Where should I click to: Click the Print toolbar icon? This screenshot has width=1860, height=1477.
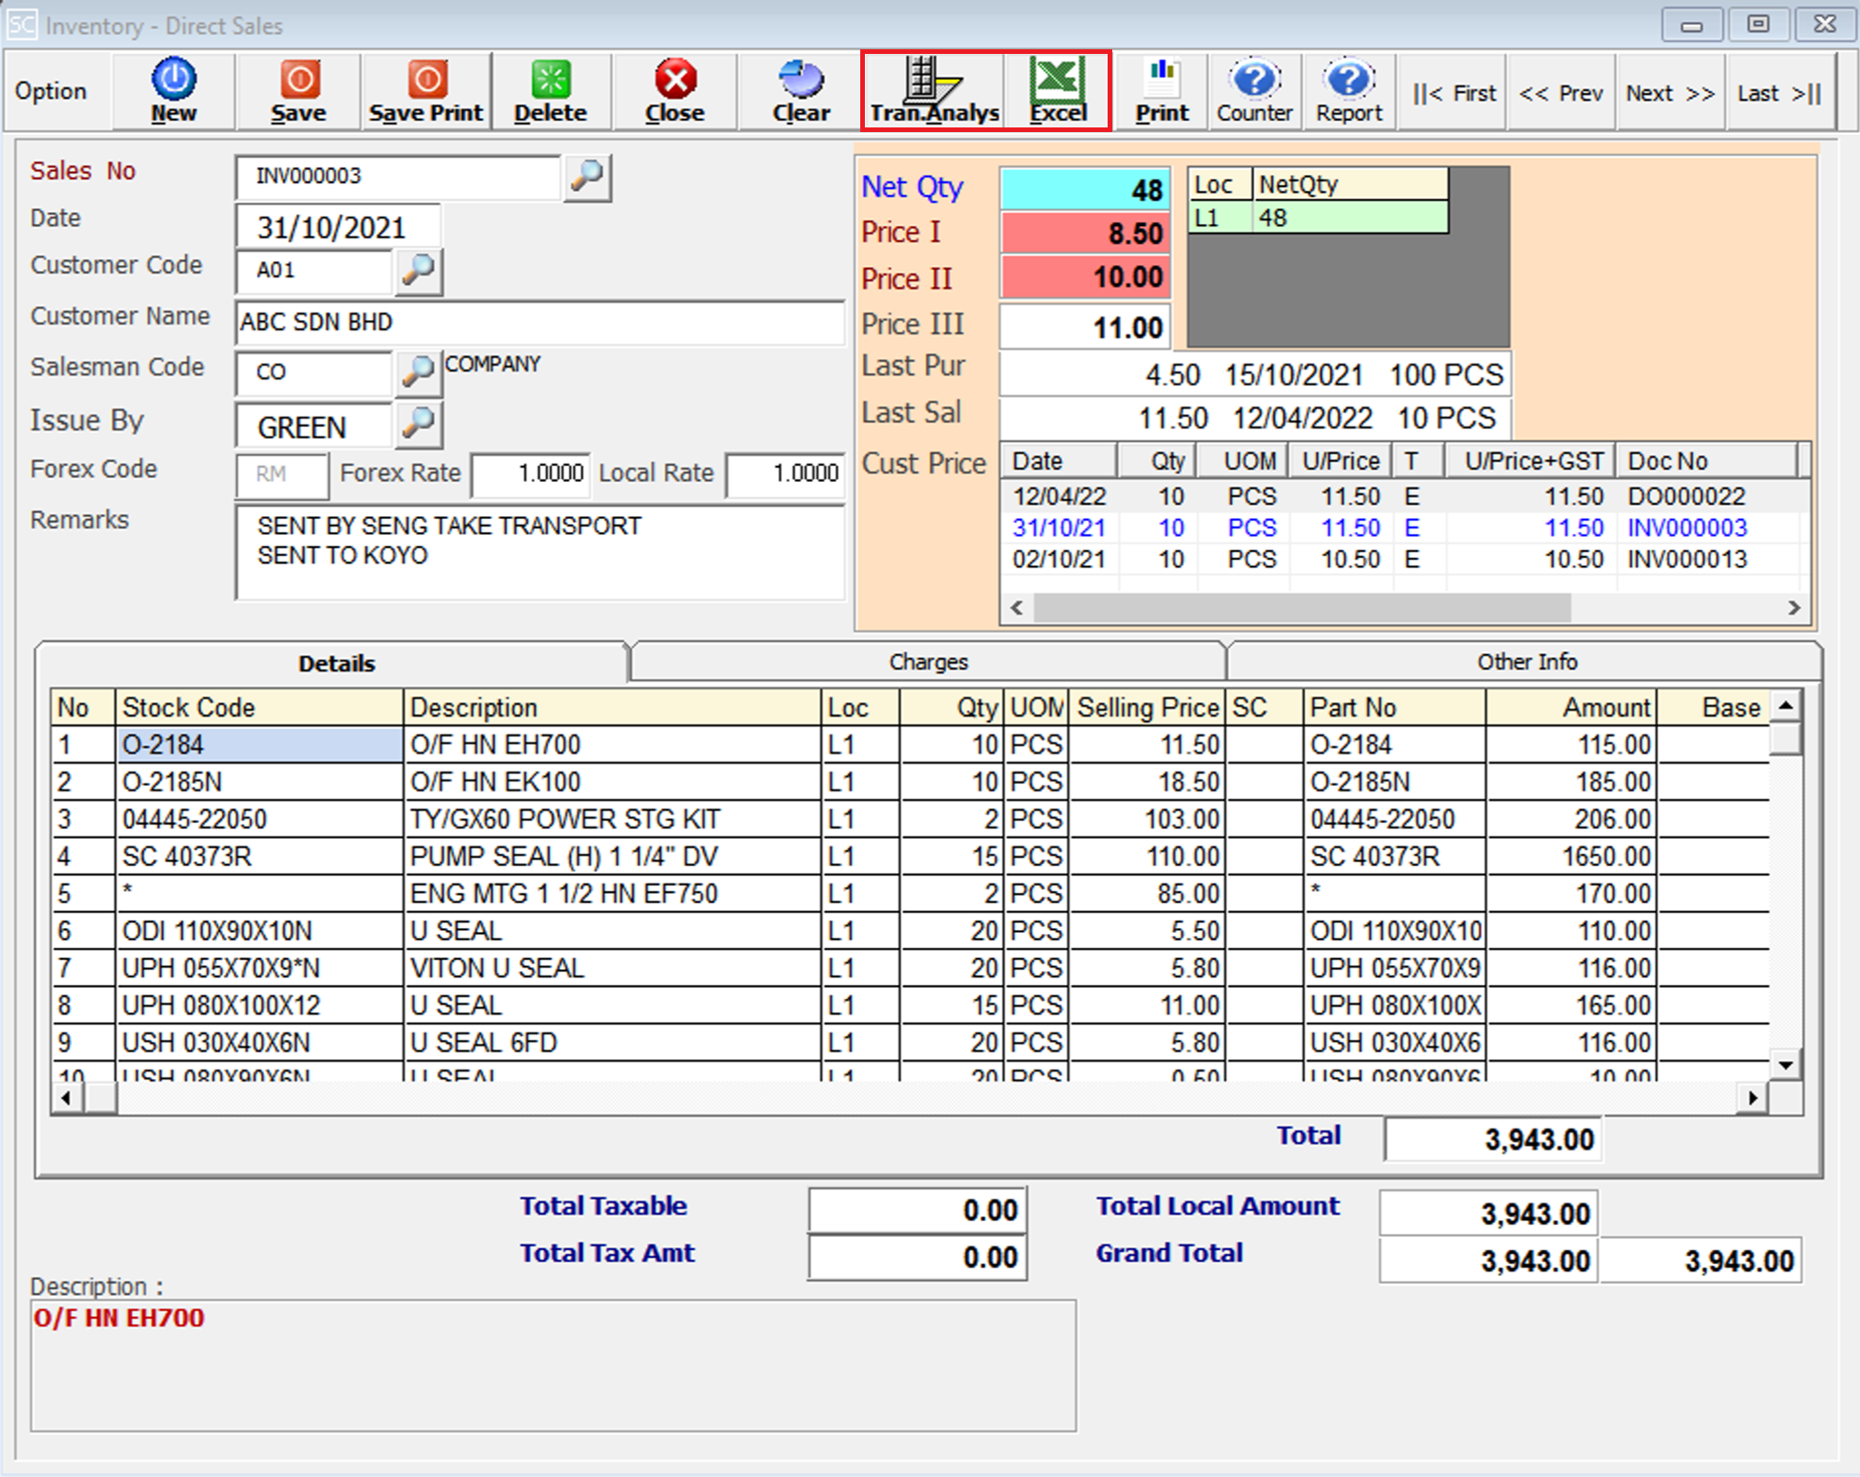point(1161,90)
